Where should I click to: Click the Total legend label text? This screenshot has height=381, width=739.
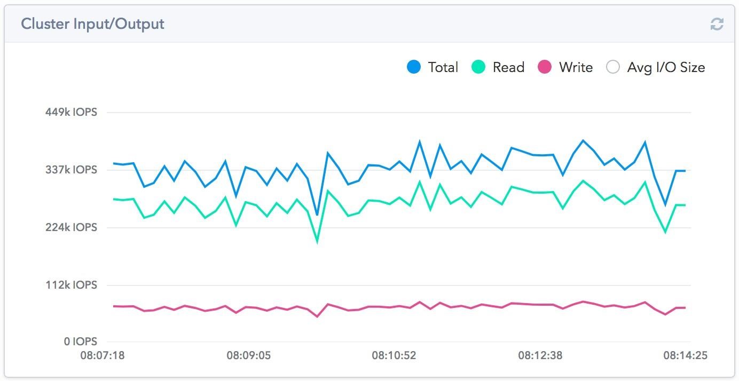click(443, 67)
